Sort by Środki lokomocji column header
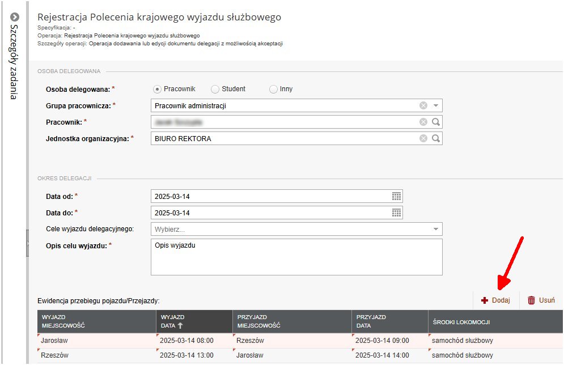This screenshot has width=564, height=365. pos(495,321)
